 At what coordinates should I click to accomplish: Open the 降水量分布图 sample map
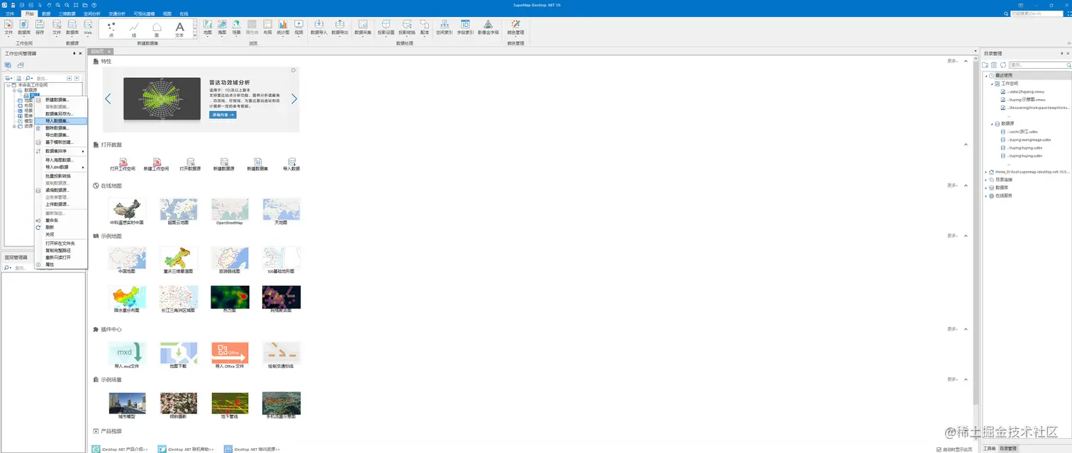(x=127, y=299)
